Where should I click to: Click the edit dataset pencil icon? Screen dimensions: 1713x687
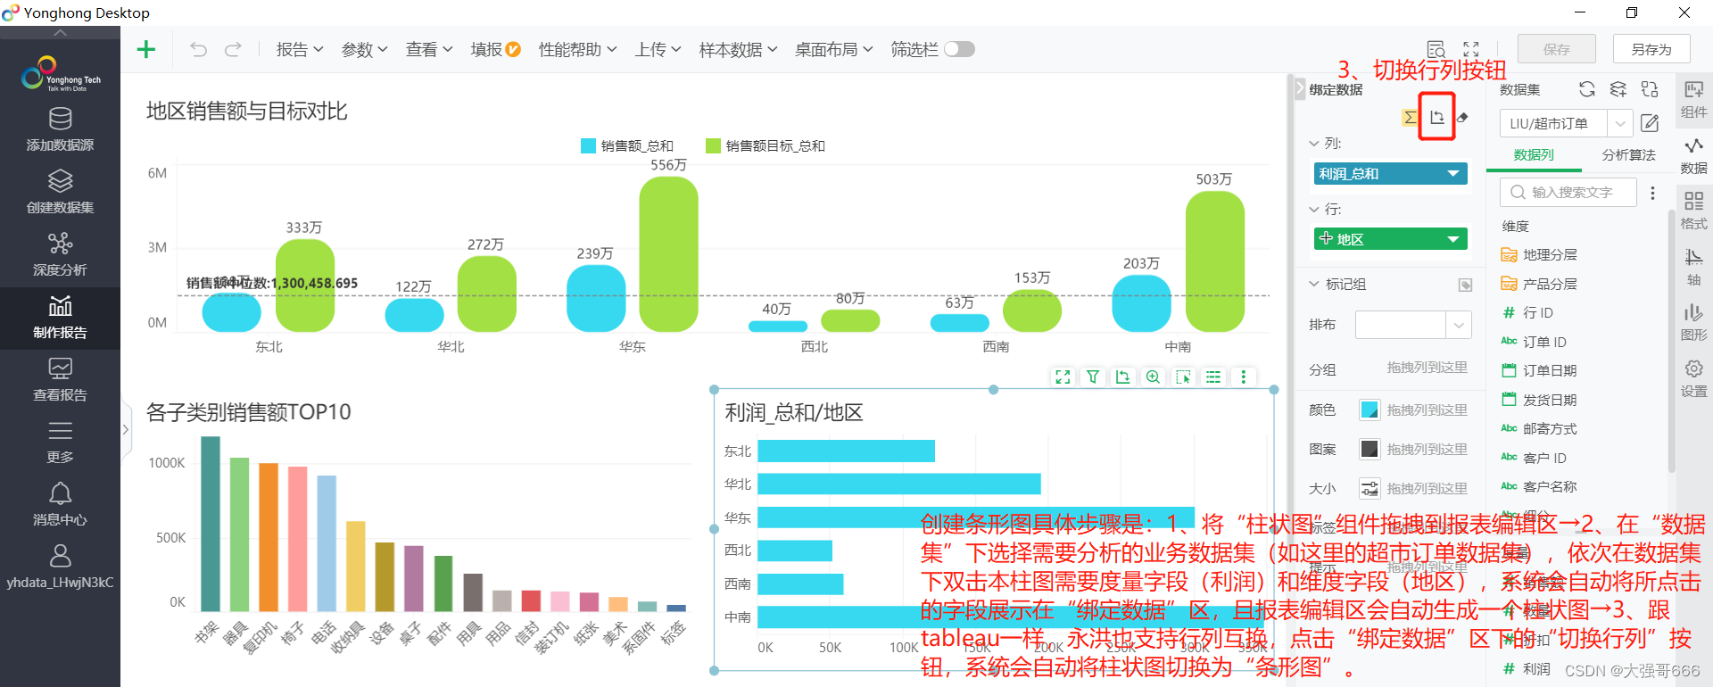tap(1650, 123)
